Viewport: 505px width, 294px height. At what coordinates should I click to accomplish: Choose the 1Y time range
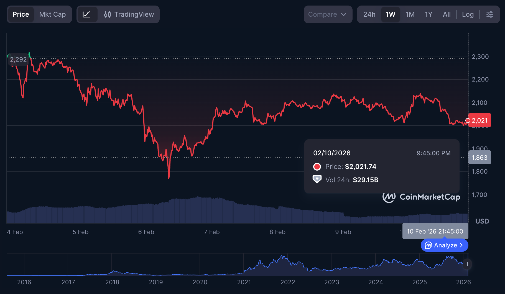click(429, 14)
